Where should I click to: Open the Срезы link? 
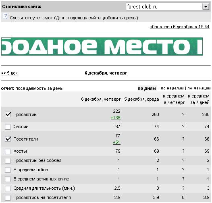(17, 18)
